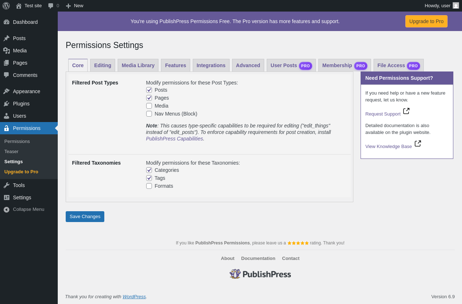Click the Permissions lock icon
The image size is (462, 304).
pos(6,128)
